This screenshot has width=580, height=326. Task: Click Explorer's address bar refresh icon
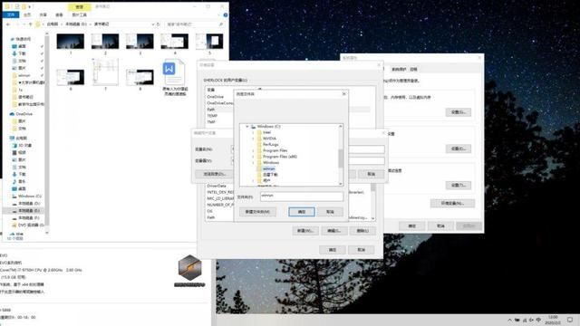pyautogui.click(x=159, y=24)
